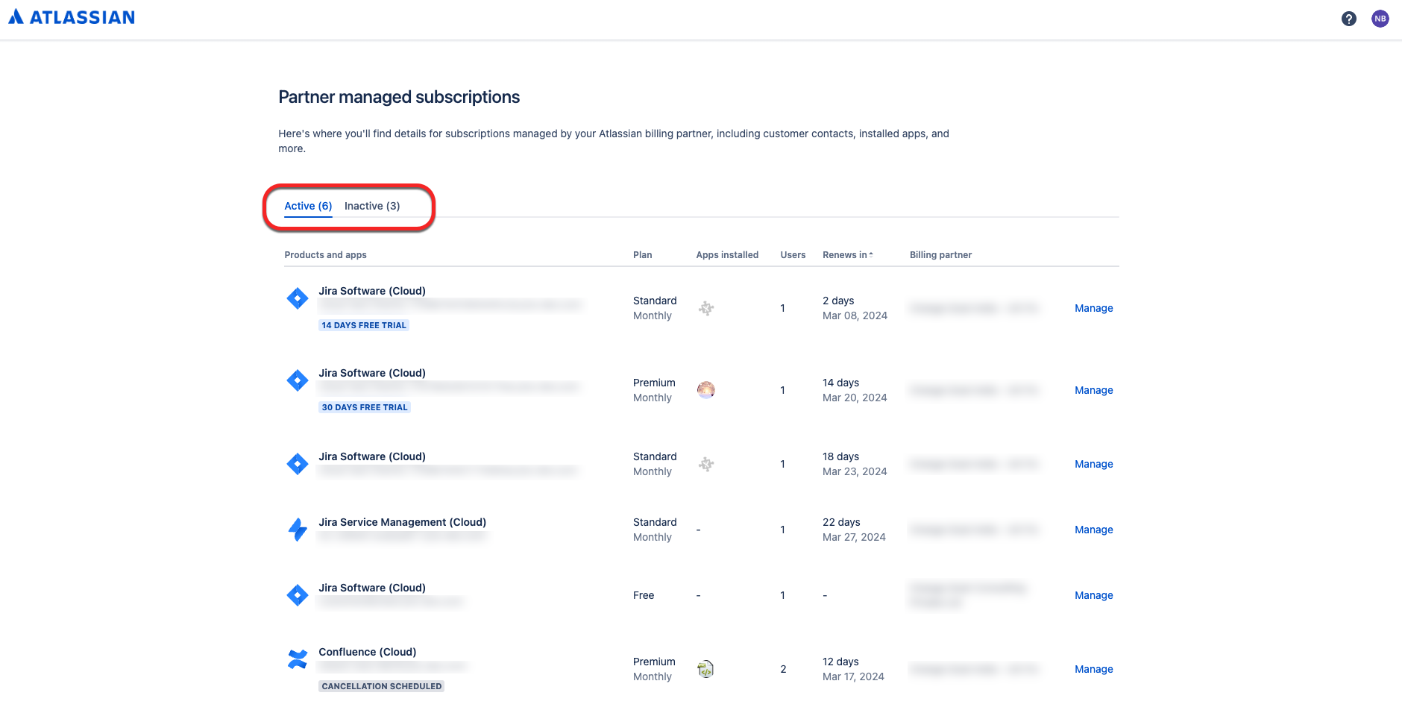Viewport: 1402px width, 719px height.
Task: Click the CANCELLATION SCHEDULED badge
Action: coord(382,686)
